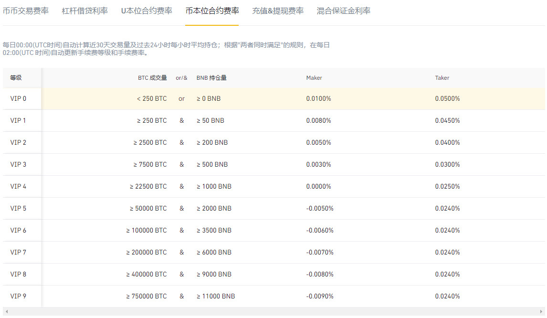
Task: Click the Taker column header
Action: pyautogui.click(x=442, y=78)
